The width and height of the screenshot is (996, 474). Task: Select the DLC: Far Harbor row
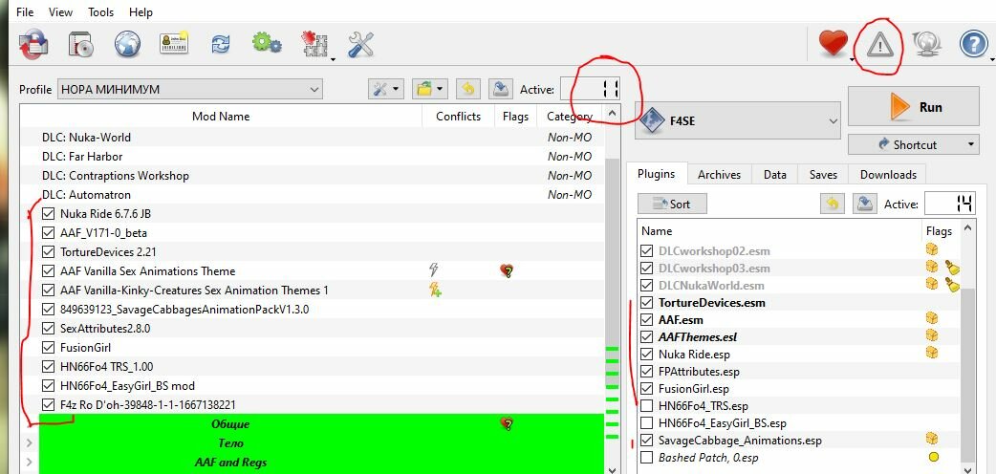(x=312, y=157)
